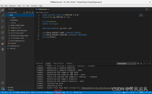
Task: Open the Docker view in activity bar
Action: tap(3, 44)
